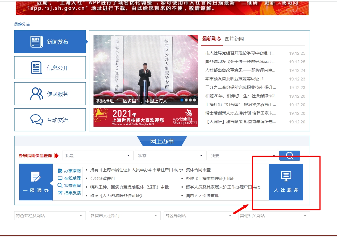Viewport: 337px width, 237px height.
Task: Open the 人社服务 monitor icon
Action: coord(286,177)
